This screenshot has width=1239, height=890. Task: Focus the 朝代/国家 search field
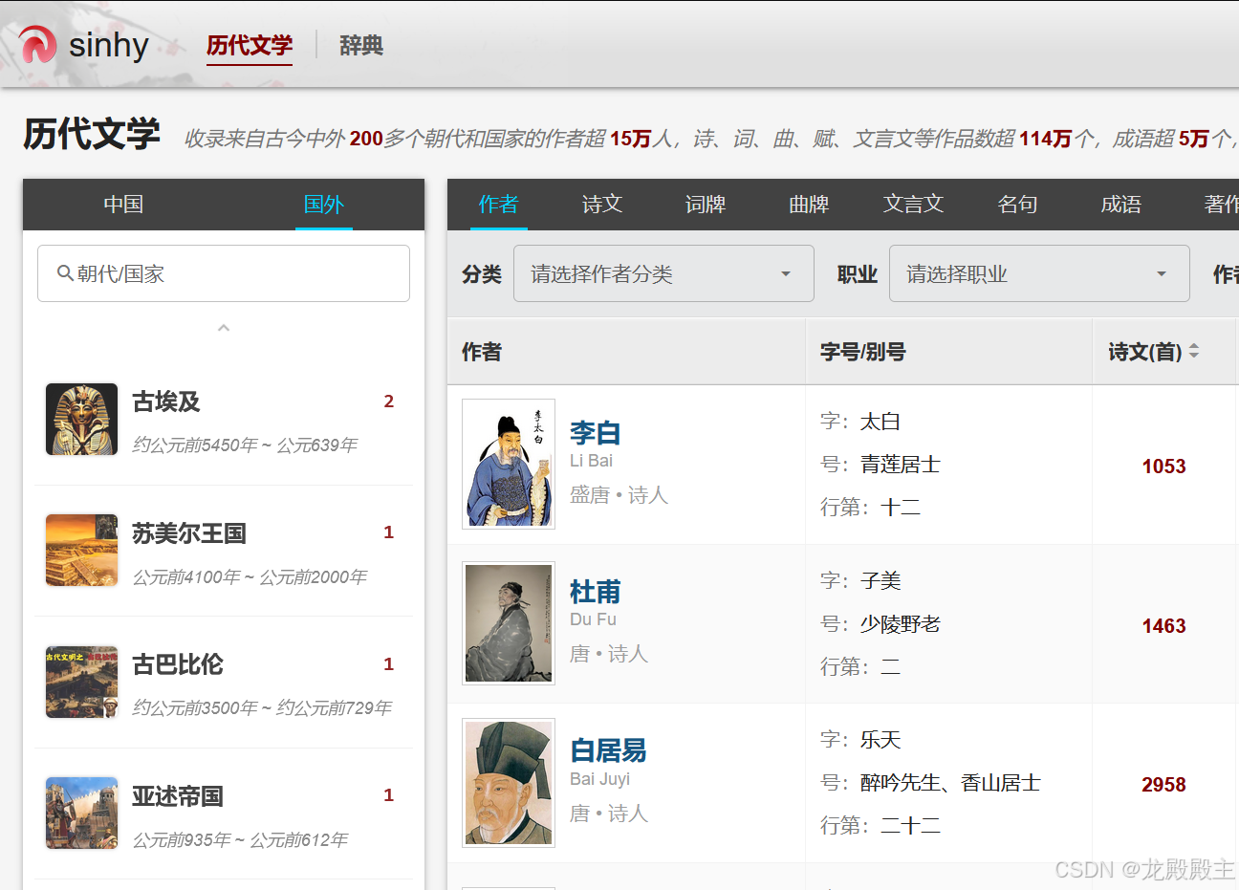224,273
